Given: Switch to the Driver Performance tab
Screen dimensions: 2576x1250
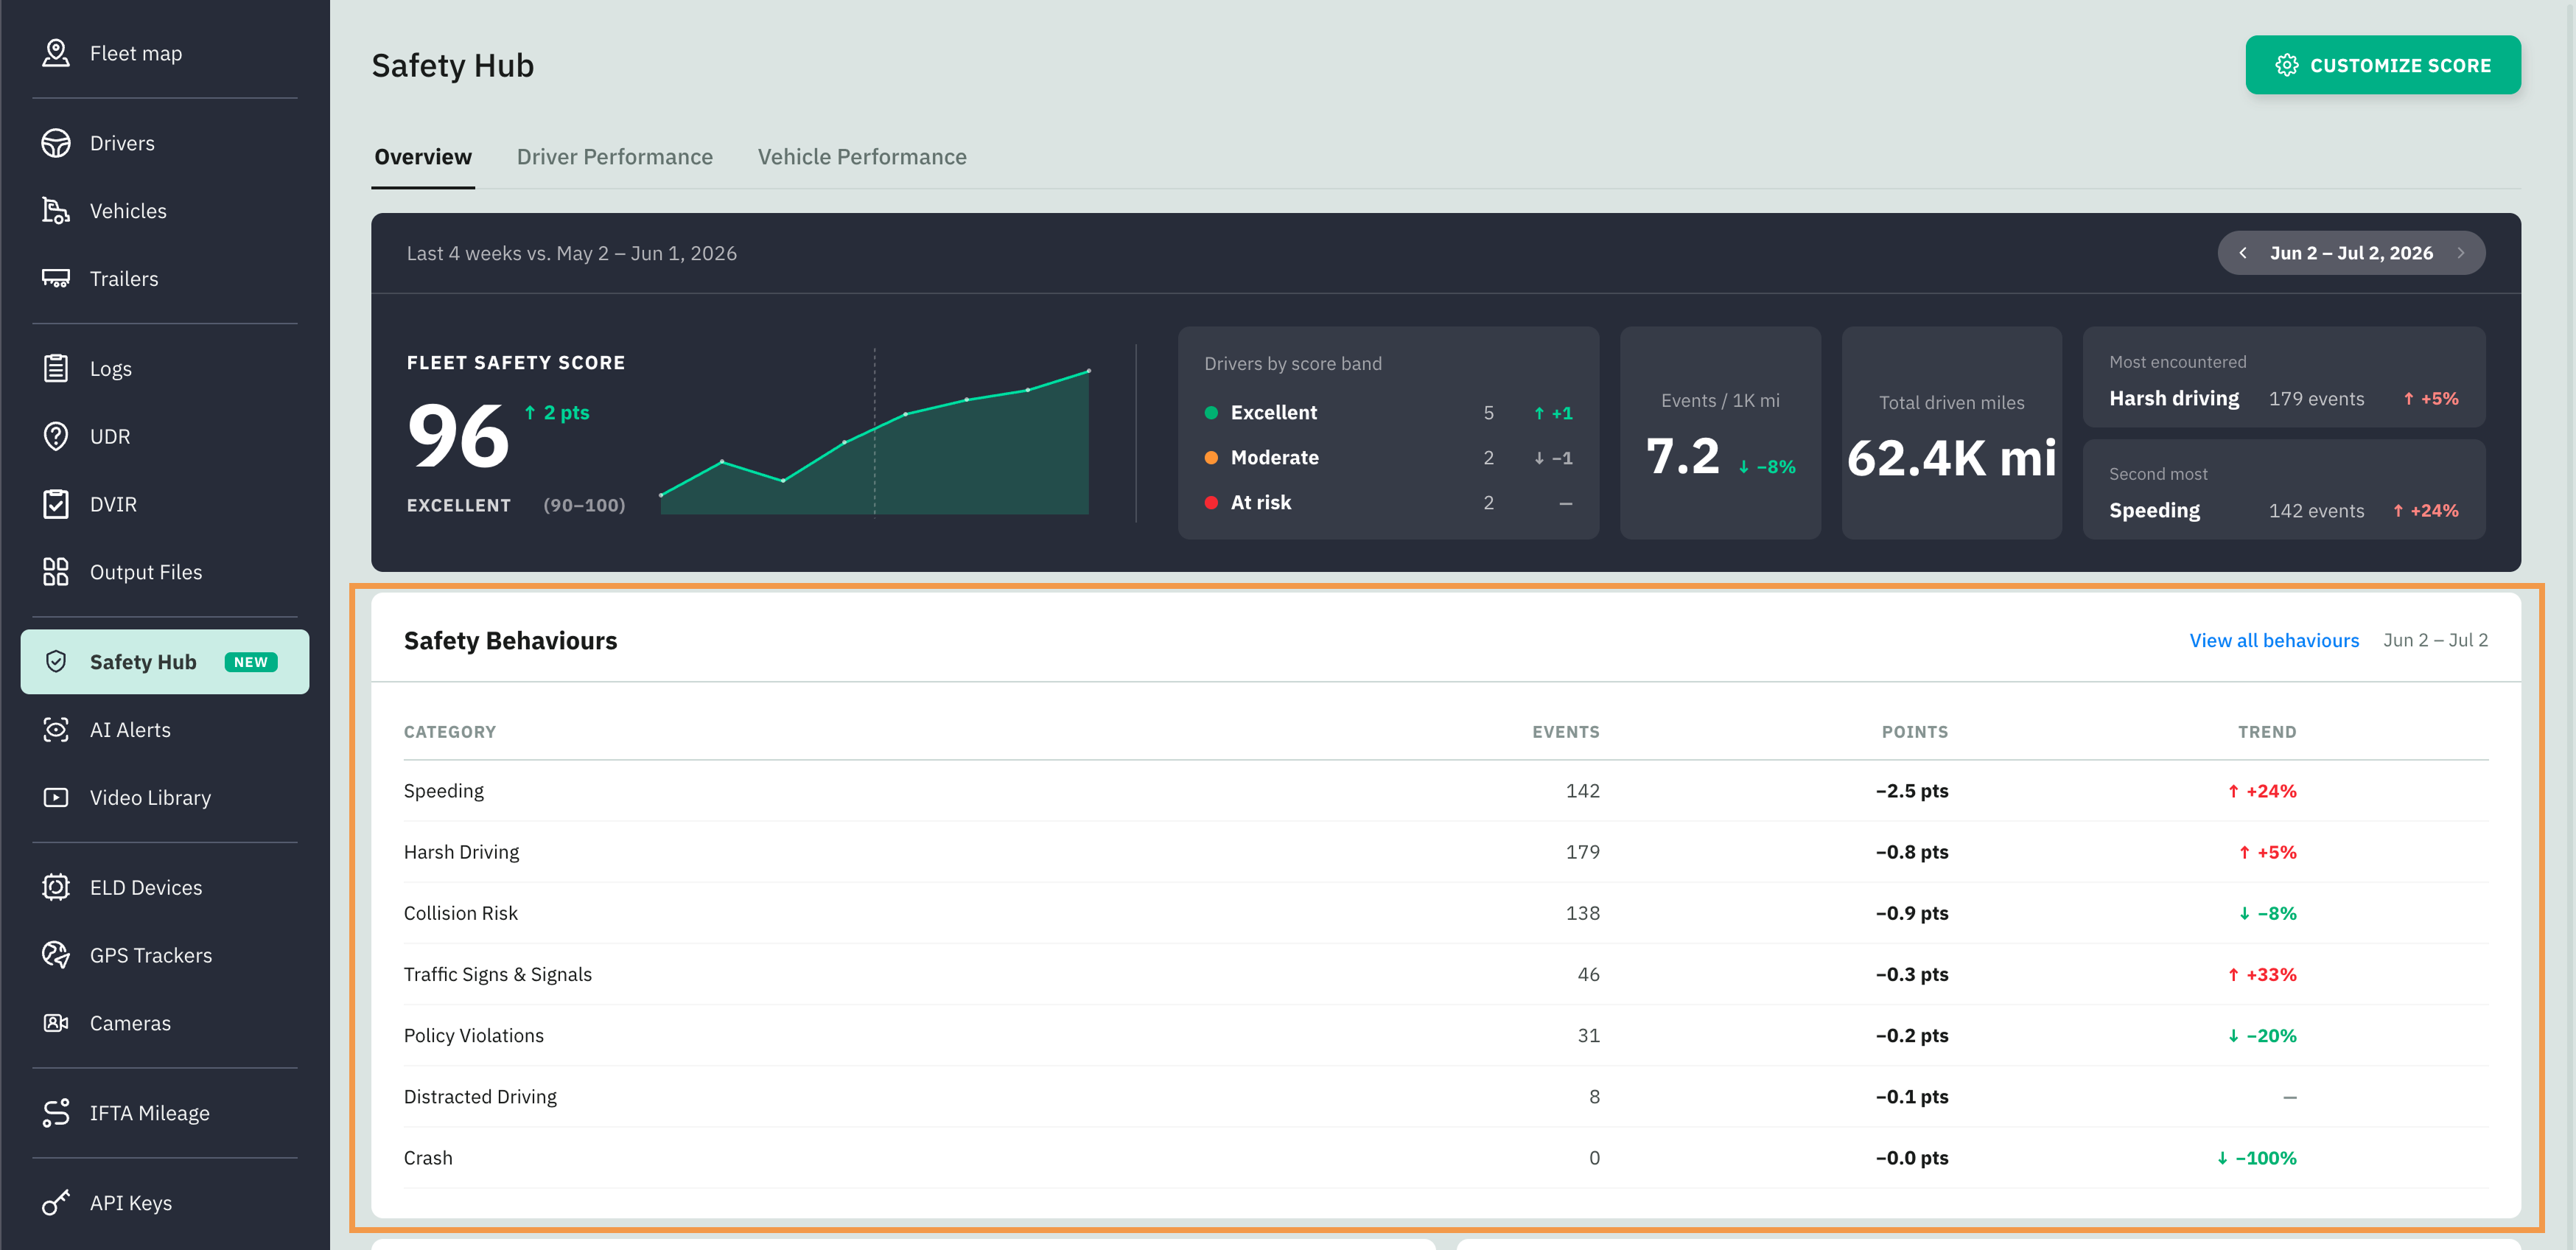Looking at the screenshot, I should click(614, 157).
